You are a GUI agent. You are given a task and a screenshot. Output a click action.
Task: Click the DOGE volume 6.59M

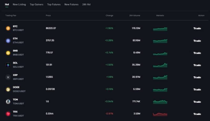[136, 89]
